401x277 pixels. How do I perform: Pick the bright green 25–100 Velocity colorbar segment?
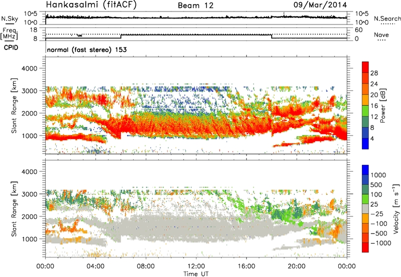pos(365,199)
